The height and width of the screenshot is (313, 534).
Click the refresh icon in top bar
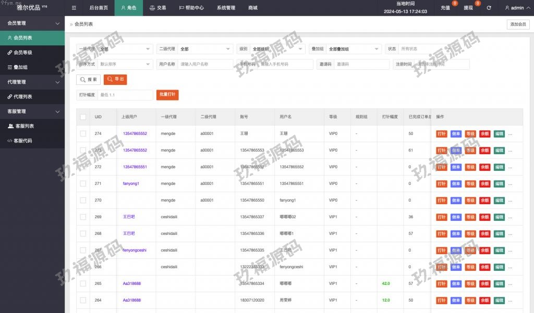489,8
